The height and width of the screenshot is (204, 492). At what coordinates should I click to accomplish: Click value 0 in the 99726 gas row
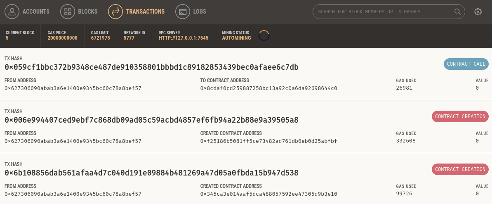[477, 194]
